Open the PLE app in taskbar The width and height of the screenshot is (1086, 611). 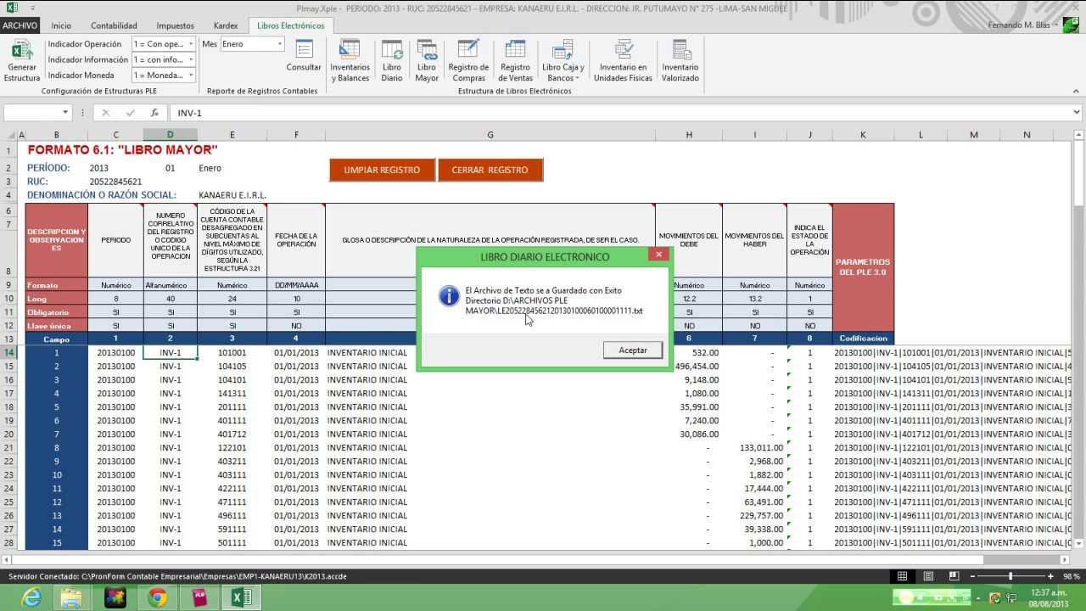coord(199,597)
